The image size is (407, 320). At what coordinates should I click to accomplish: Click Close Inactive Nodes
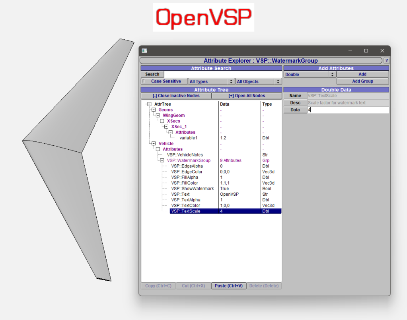click(x=177, y=95)
